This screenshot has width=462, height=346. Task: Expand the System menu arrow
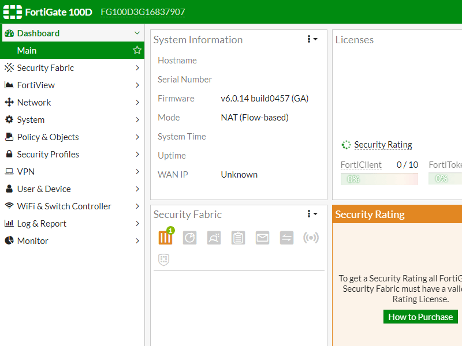coord(137,119)
